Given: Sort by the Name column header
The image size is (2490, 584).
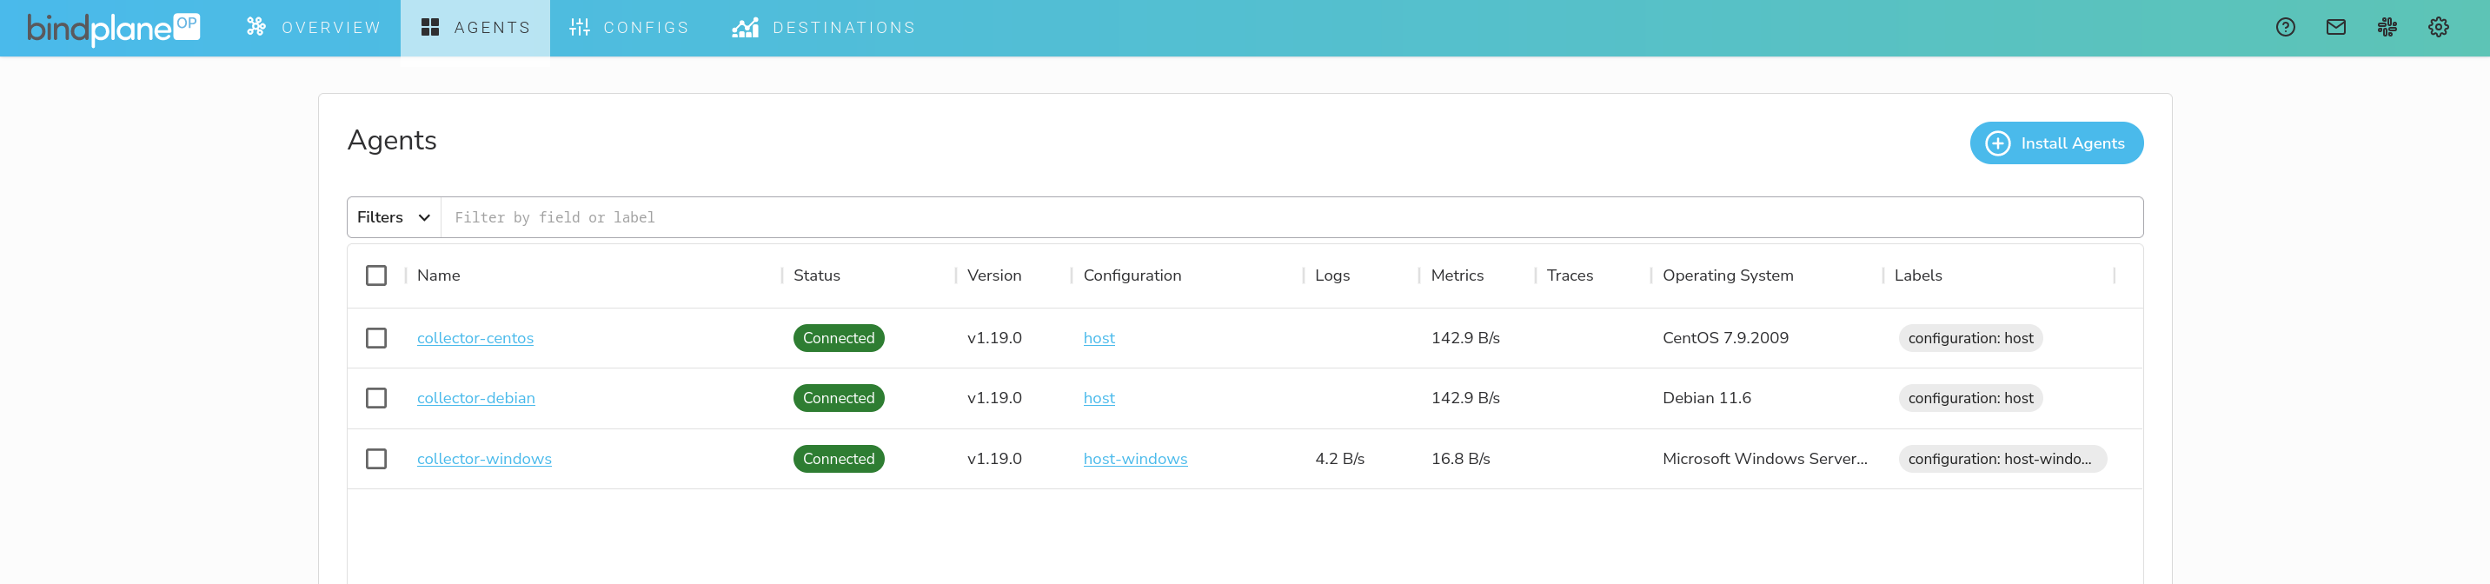Looking at the screenshot, I should pos(438,275).
